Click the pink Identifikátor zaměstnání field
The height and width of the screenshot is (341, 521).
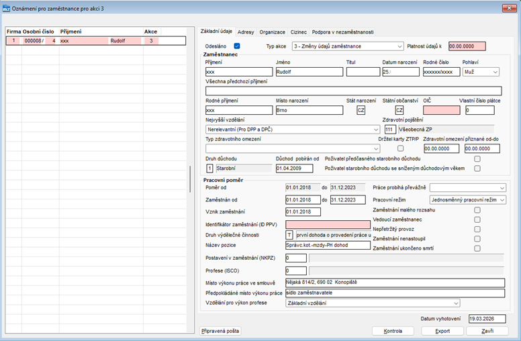click(x=328, y=224)
